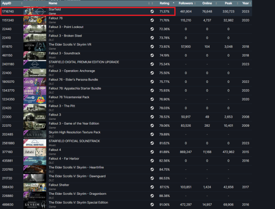Image resolution: width=275 pixels, height=209 pixels.
Task: Open the Fallout Shelter link
Action: pos(59,185)
